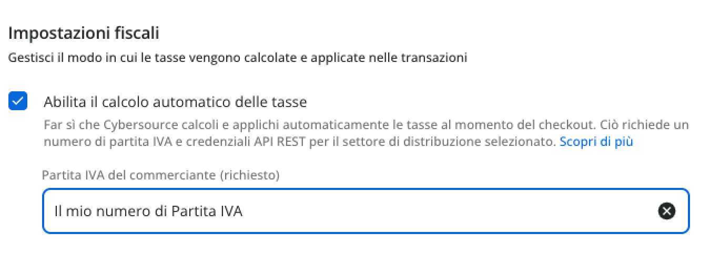The width and height of the screenshot is (710, 254).
Task: Click the "Impostazioni fiscali" heading
Action: (x=84, y=34)
